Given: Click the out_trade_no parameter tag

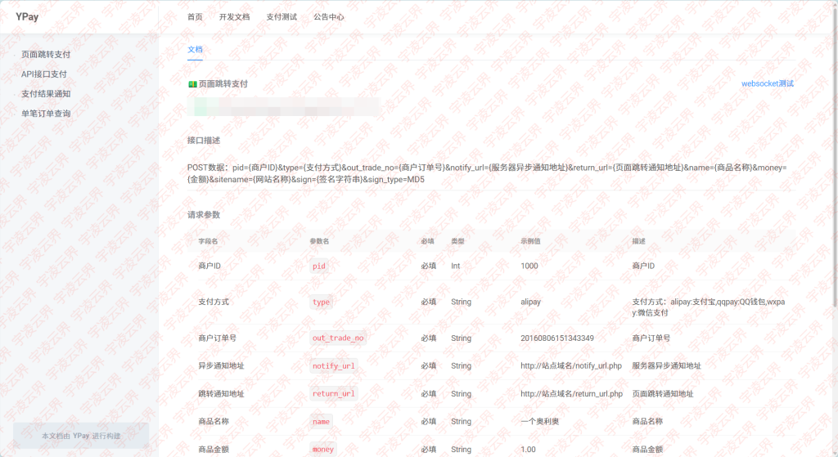Looking at the screenshot, I should pyautogui.click(x=338, y=338).
